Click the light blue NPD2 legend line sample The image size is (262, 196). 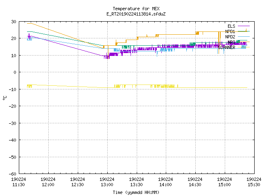tap(244, 36)
